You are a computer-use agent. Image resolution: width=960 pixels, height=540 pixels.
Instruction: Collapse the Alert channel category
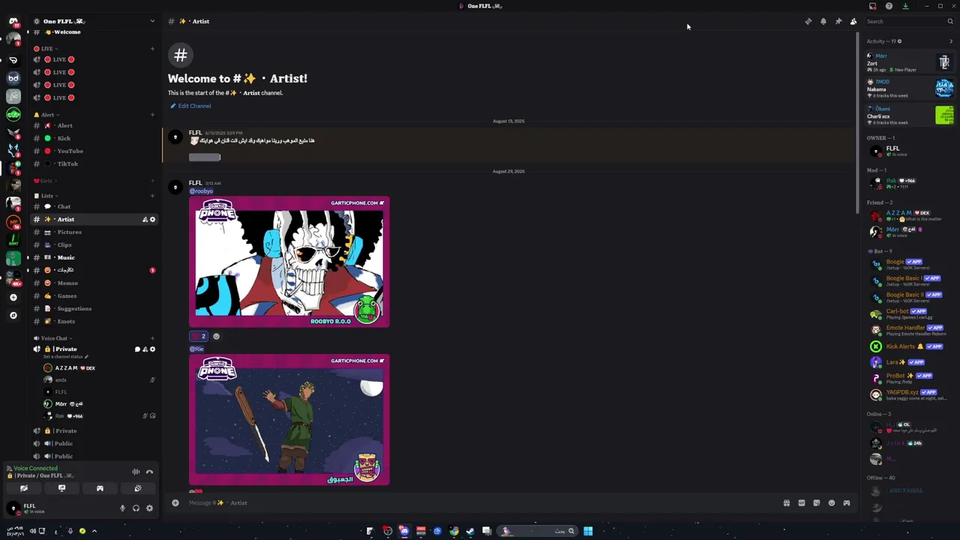[46, 115]
